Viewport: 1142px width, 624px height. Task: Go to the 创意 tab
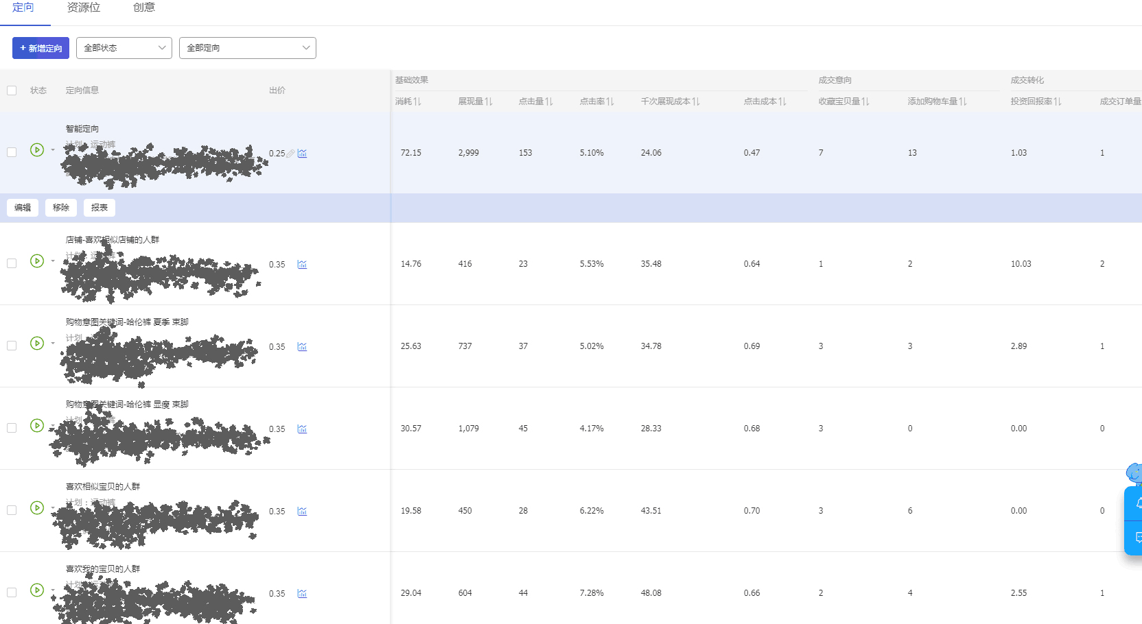[144, 8]
